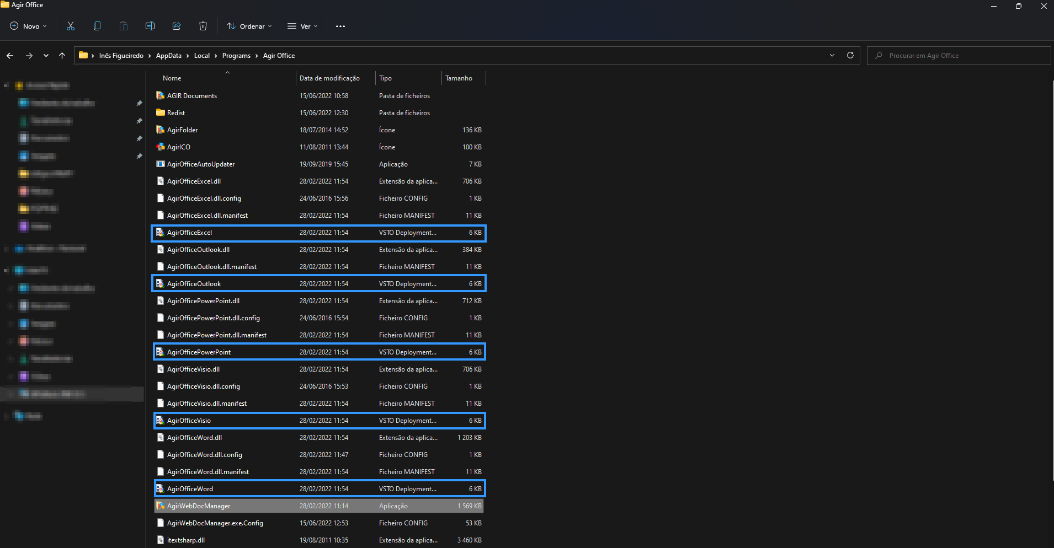Select AgirOfficeWord.dll file name

click(194, 437)
